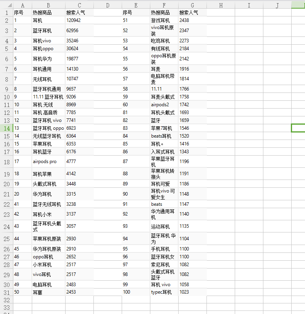Screen dimensions: 305x314
Task: Select row 14 header
Action: tap(7, 128)
